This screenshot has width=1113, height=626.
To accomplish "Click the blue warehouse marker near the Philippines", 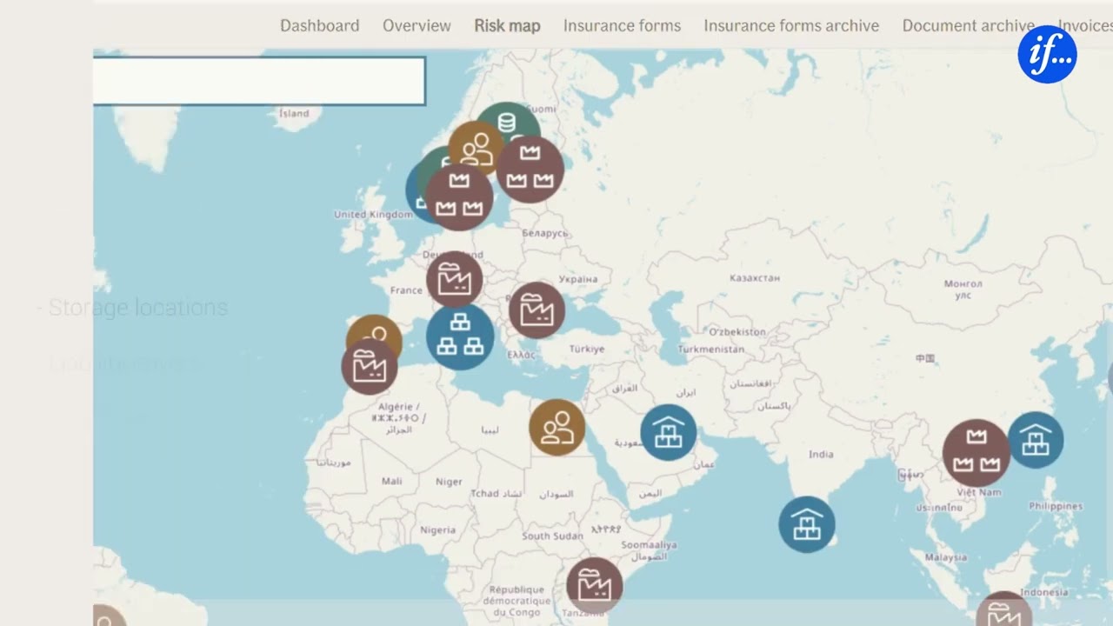I will coord(1035,440).
